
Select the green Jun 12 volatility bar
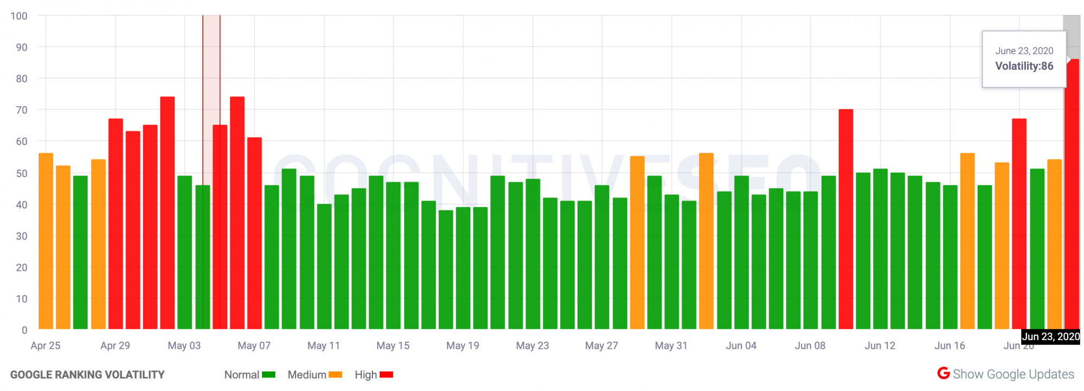coord(880,249)
